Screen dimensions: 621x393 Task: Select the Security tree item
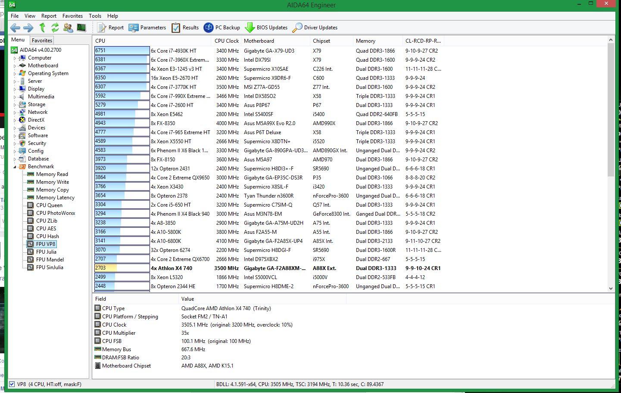click(x=37, y=143)
